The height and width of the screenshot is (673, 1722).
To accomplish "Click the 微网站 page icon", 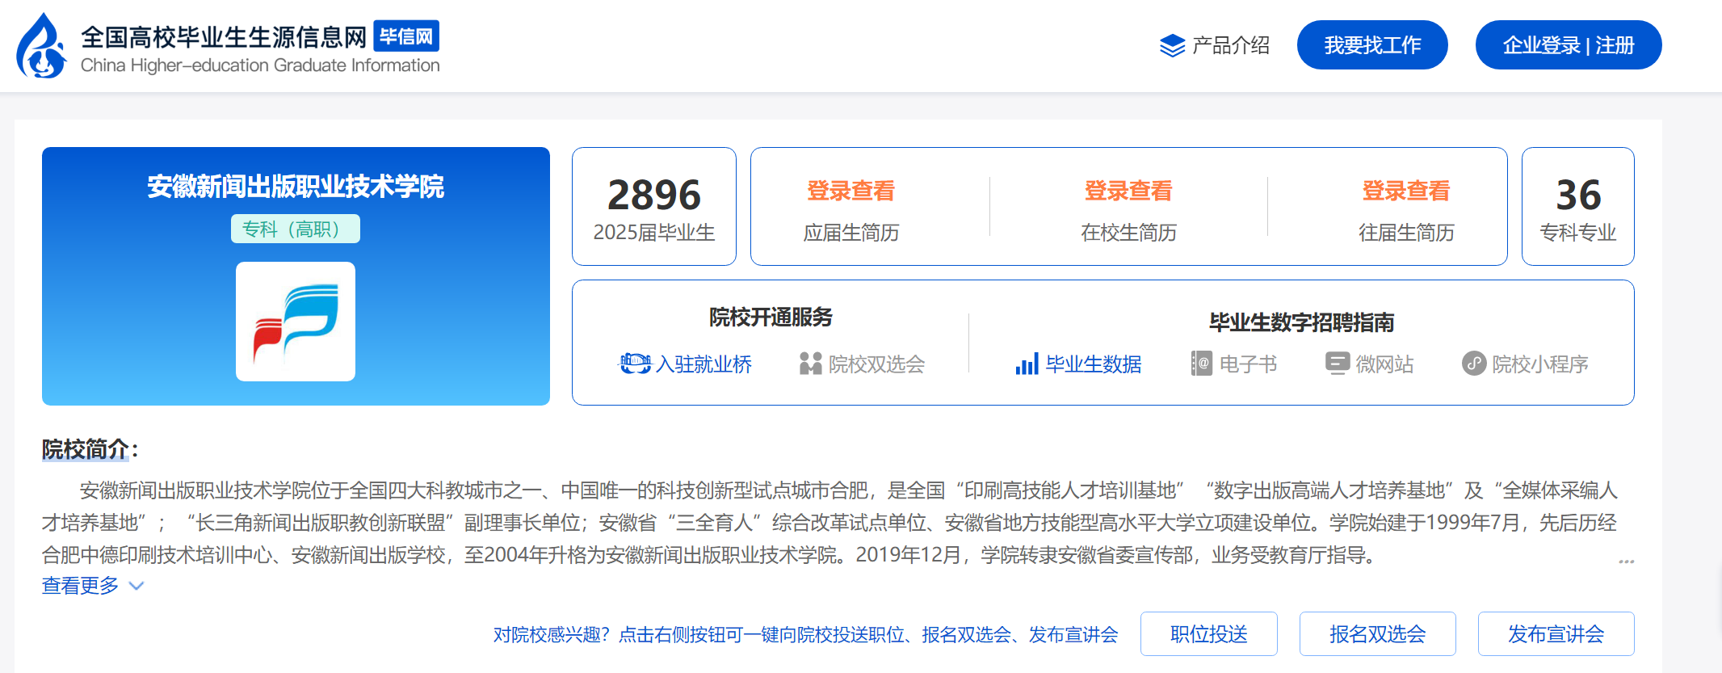I will click(x=1338, y=364).
